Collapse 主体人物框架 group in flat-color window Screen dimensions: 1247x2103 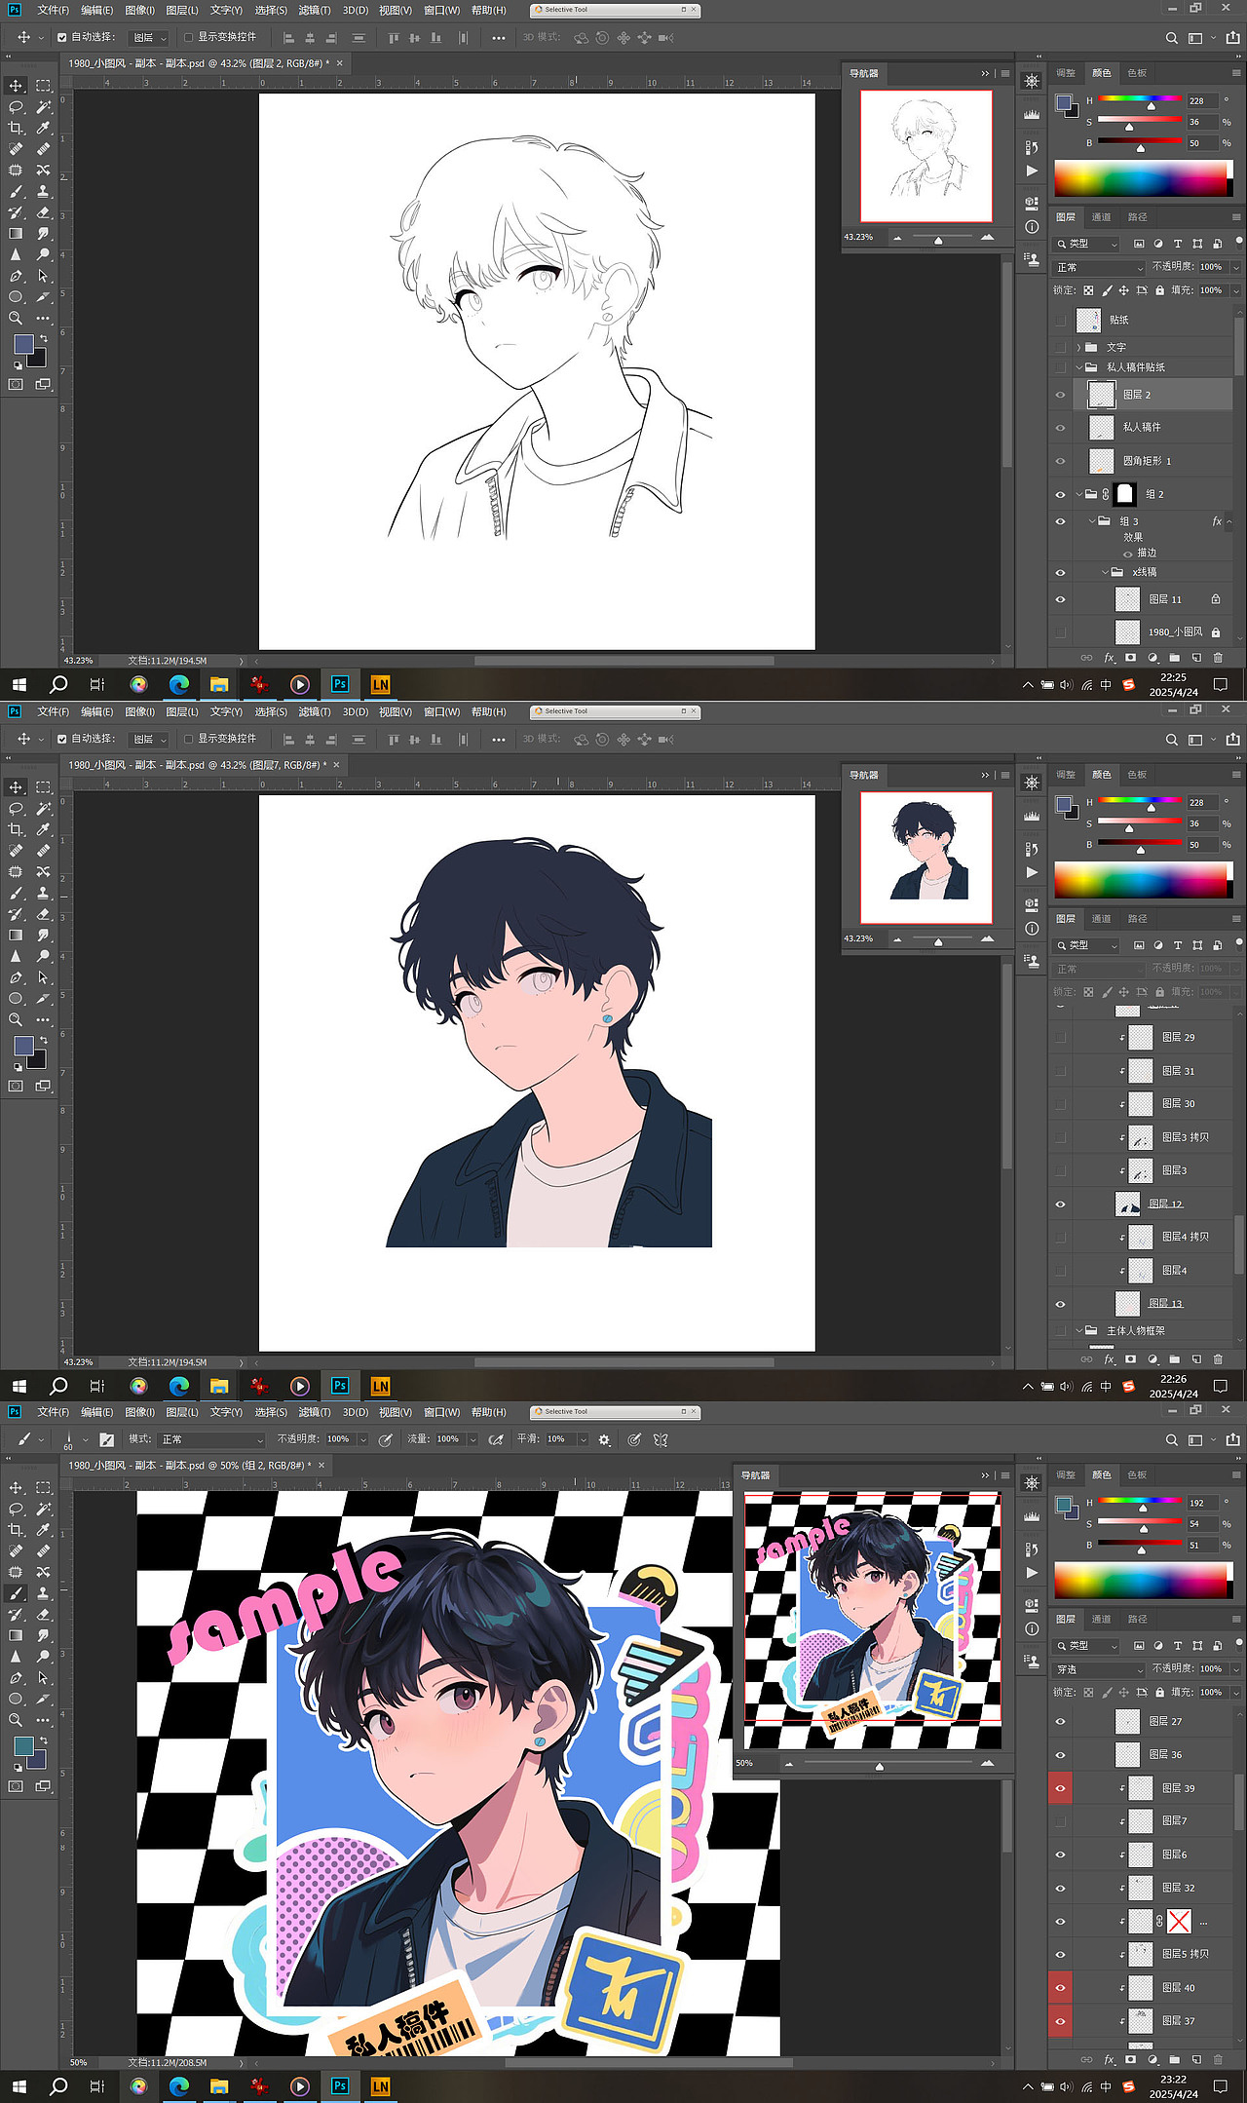1079,1330
